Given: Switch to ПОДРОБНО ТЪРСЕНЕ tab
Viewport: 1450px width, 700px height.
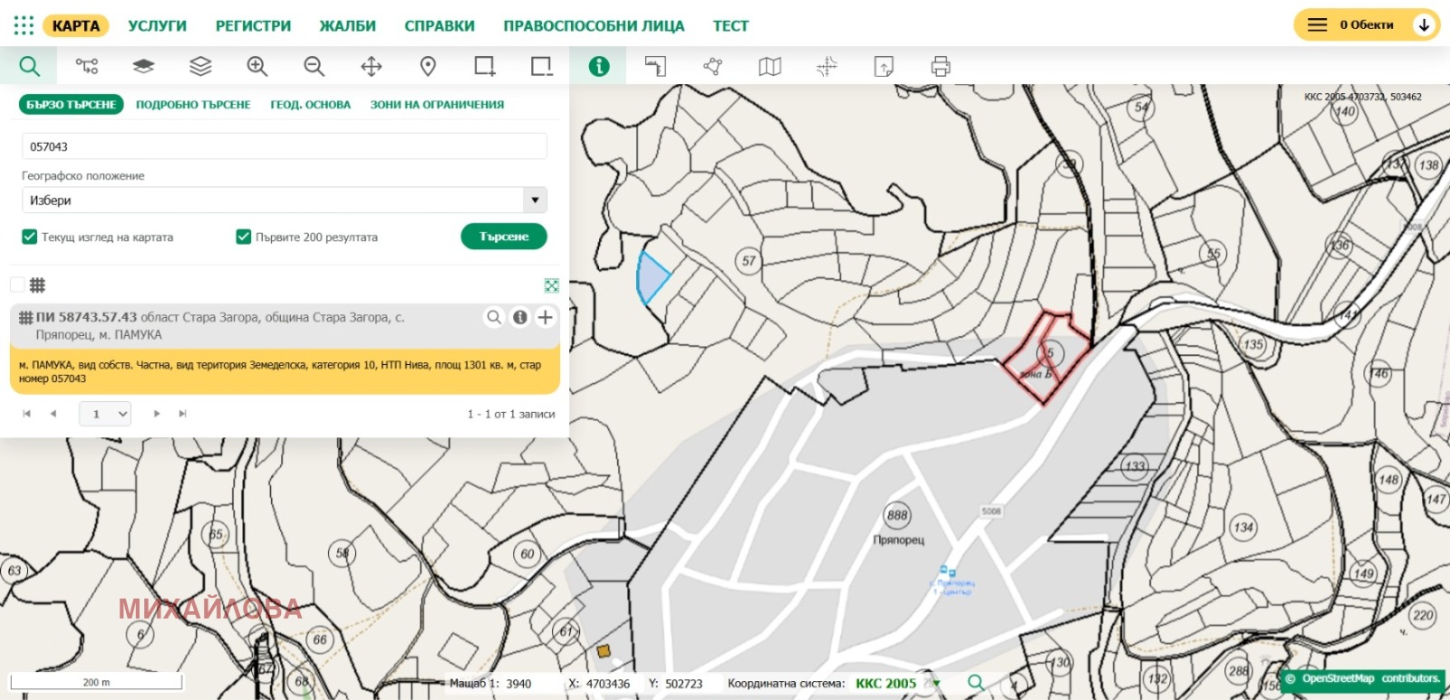Looking at the screenshot, I should point(193,105).
